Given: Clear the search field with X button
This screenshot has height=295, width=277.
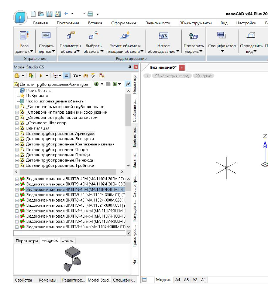Looking at the screenshot, I should 129,233.
